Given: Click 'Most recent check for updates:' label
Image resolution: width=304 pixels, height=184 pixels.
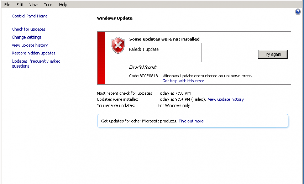Looking at the screenshot, I should point(125,93).
